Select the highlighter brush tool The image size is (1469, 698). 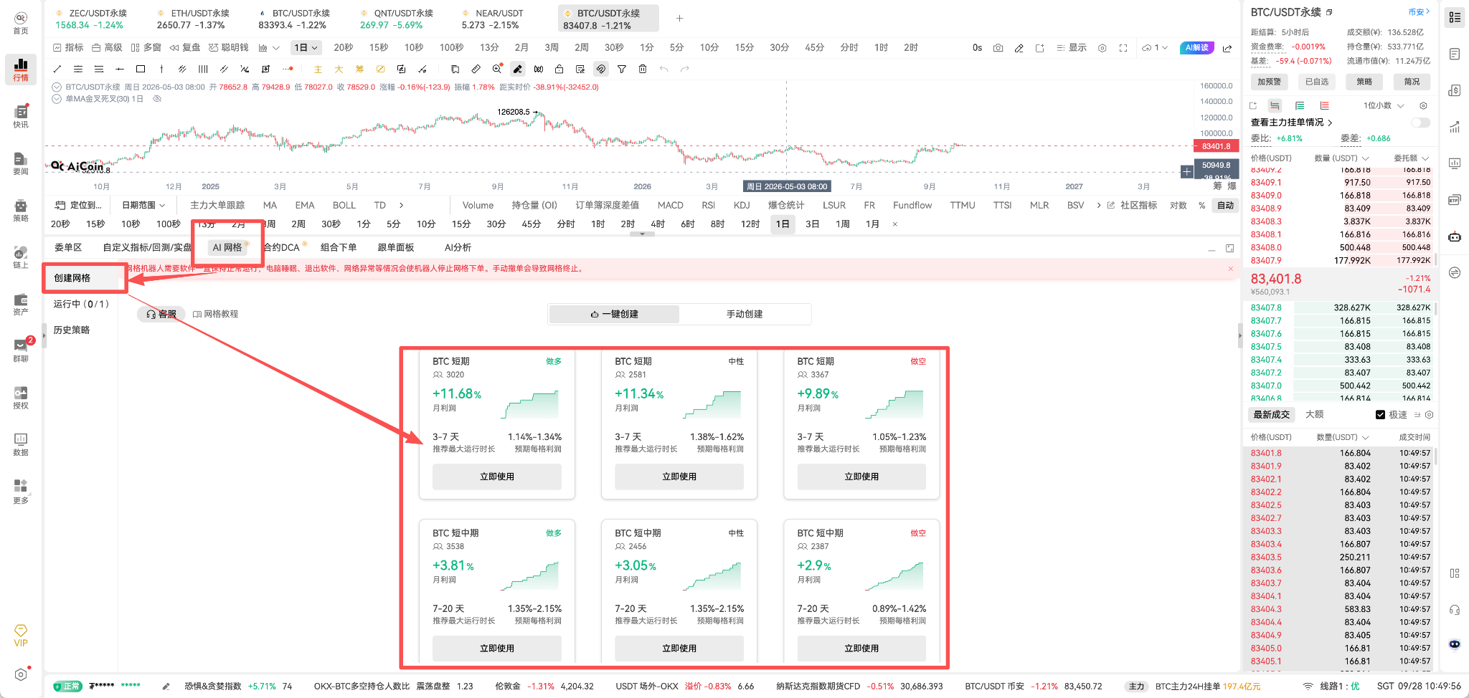pyautogui.click(x=517, y=69)
